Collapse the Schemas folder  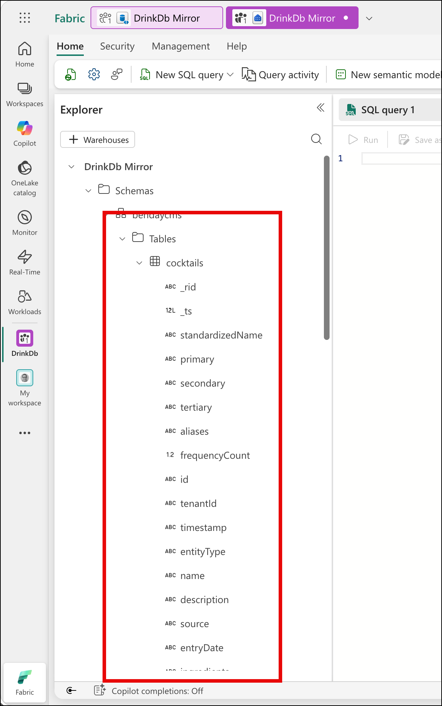click(88, 191)
